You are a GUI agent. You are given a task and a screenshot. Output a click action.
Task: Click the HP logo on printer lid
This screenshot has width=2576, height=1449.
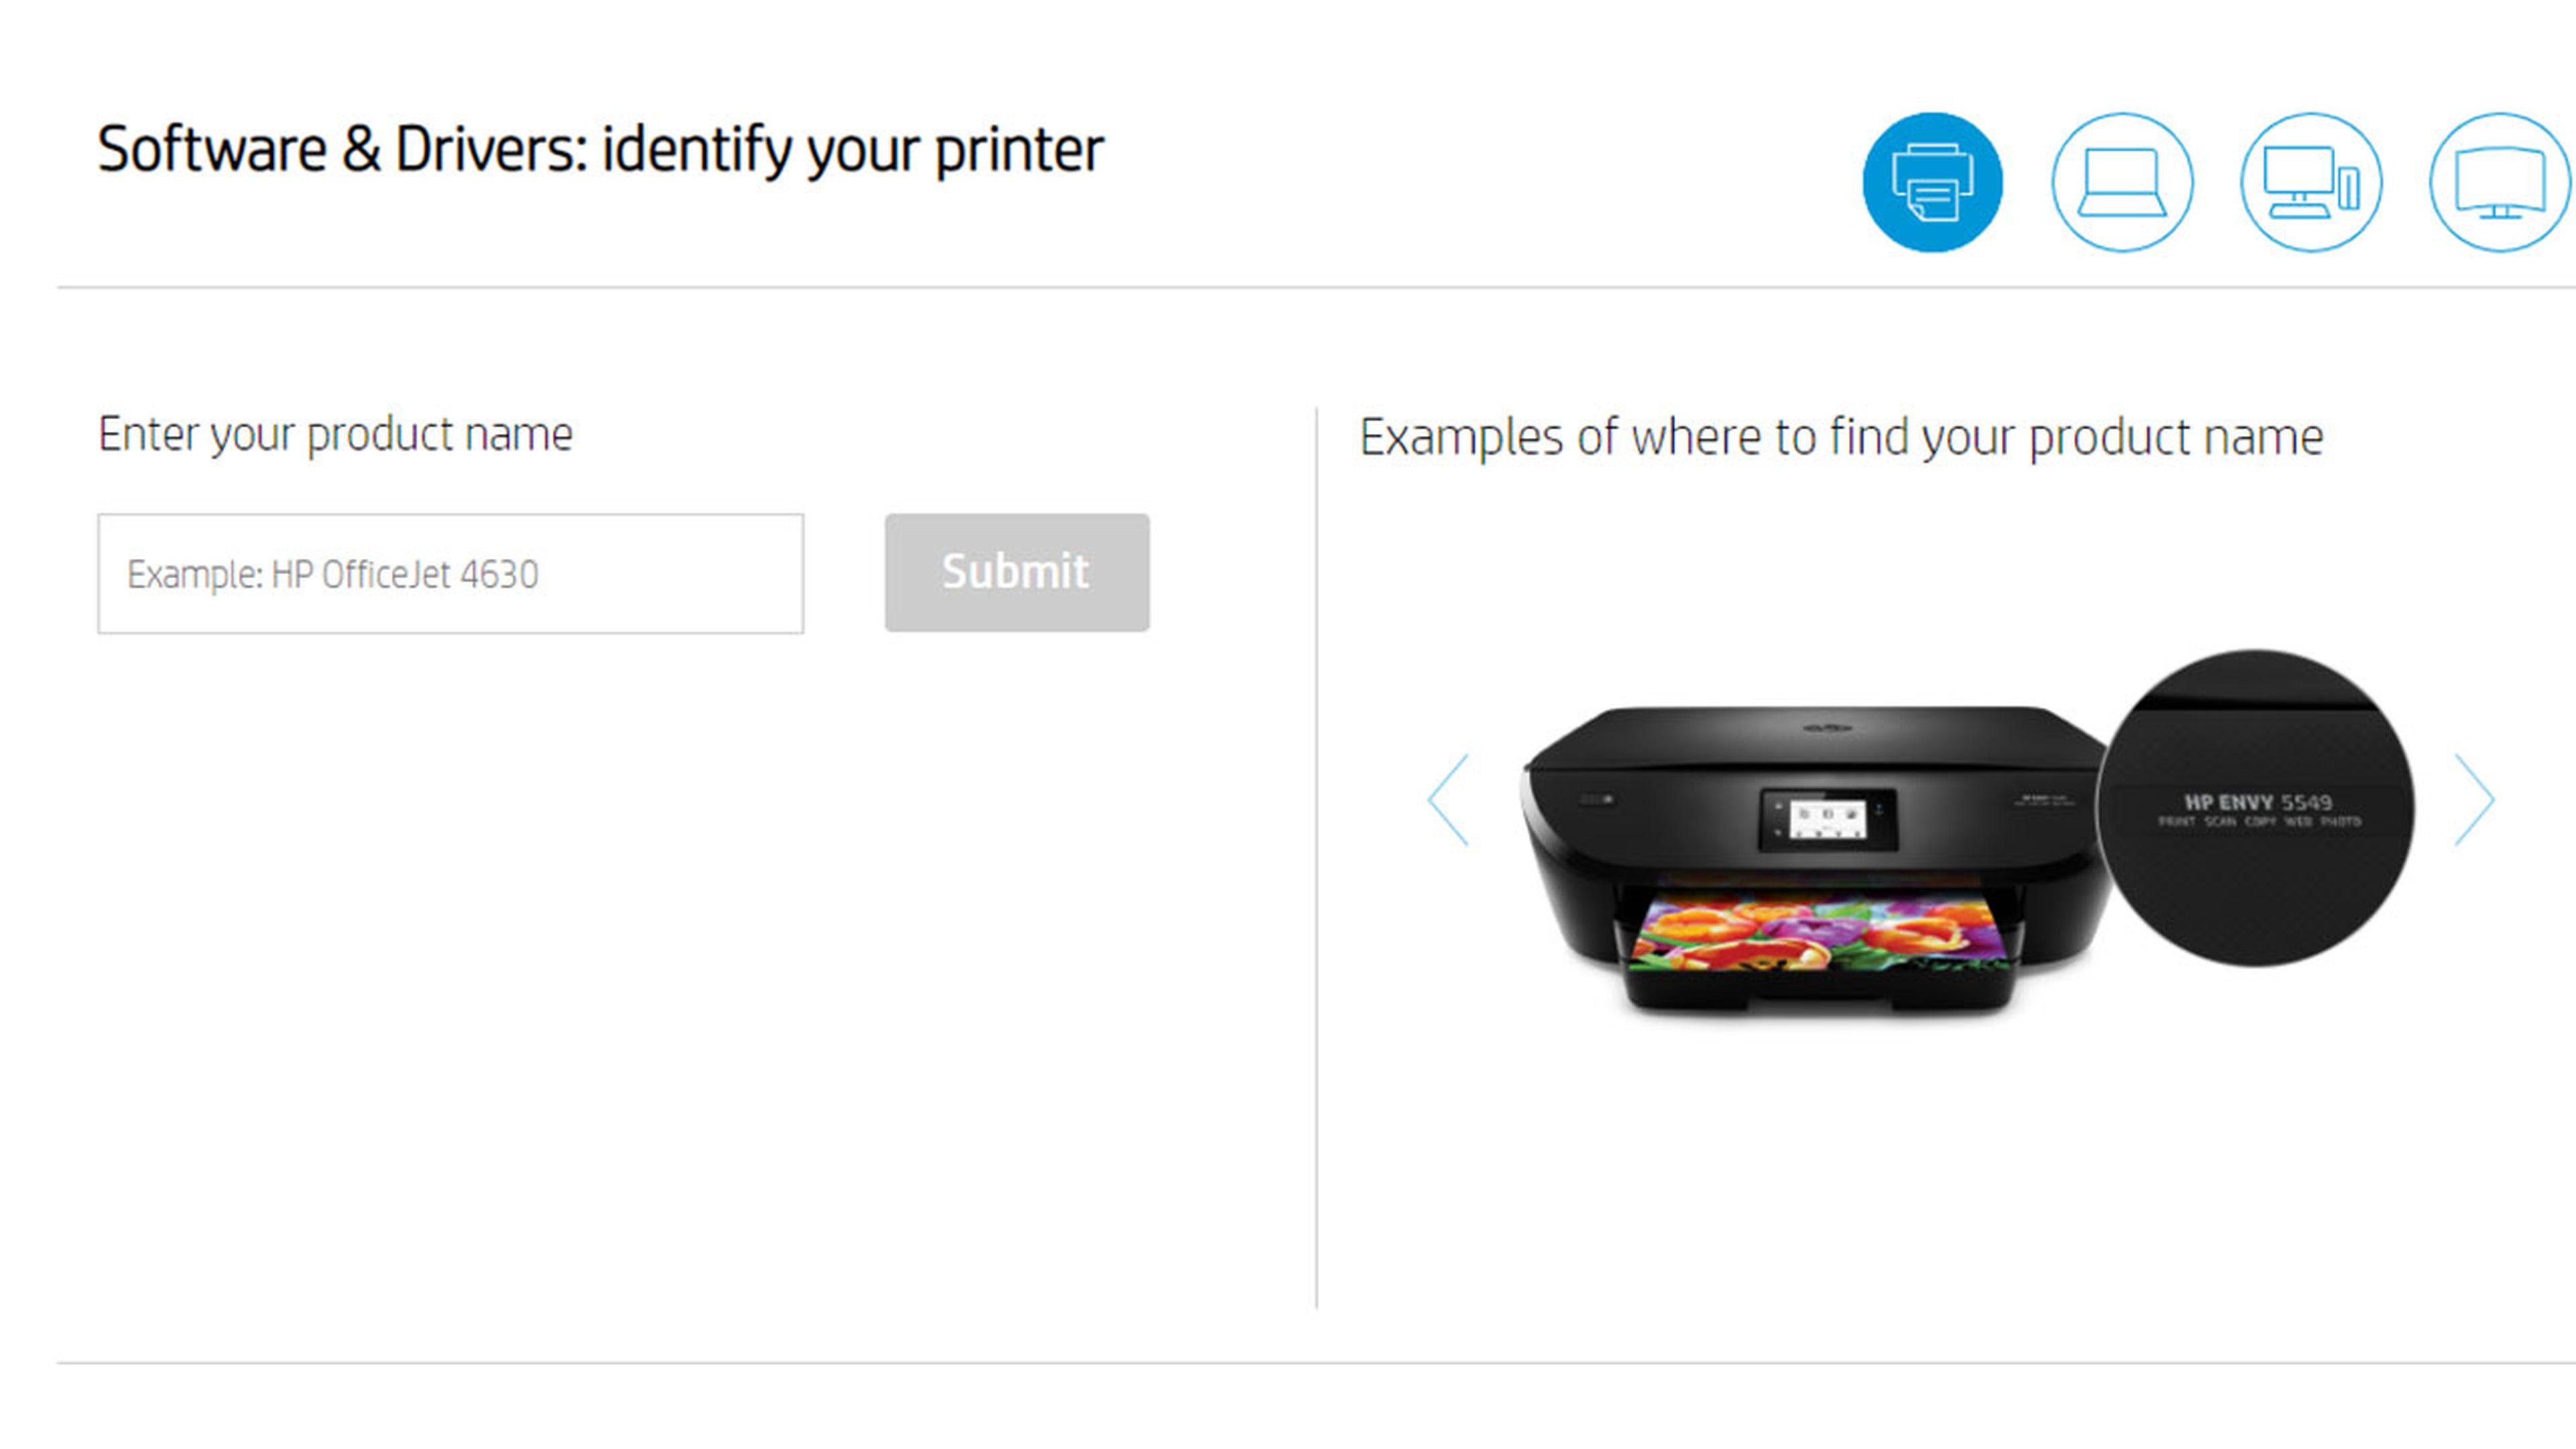click(1828, 727)
